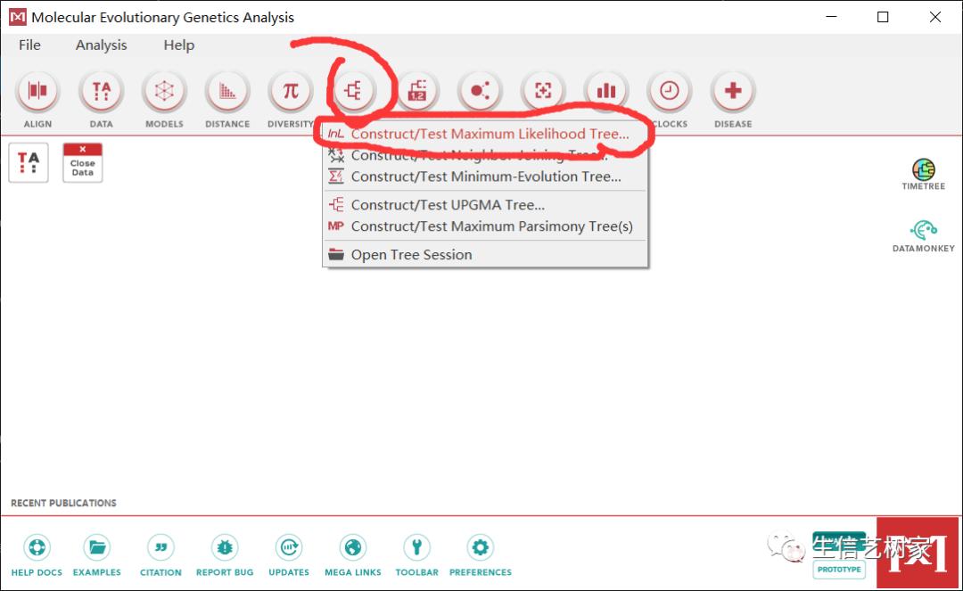
Task: Choose Construct/Test Minimum-Evolution Tree
Action: point(485,176)
